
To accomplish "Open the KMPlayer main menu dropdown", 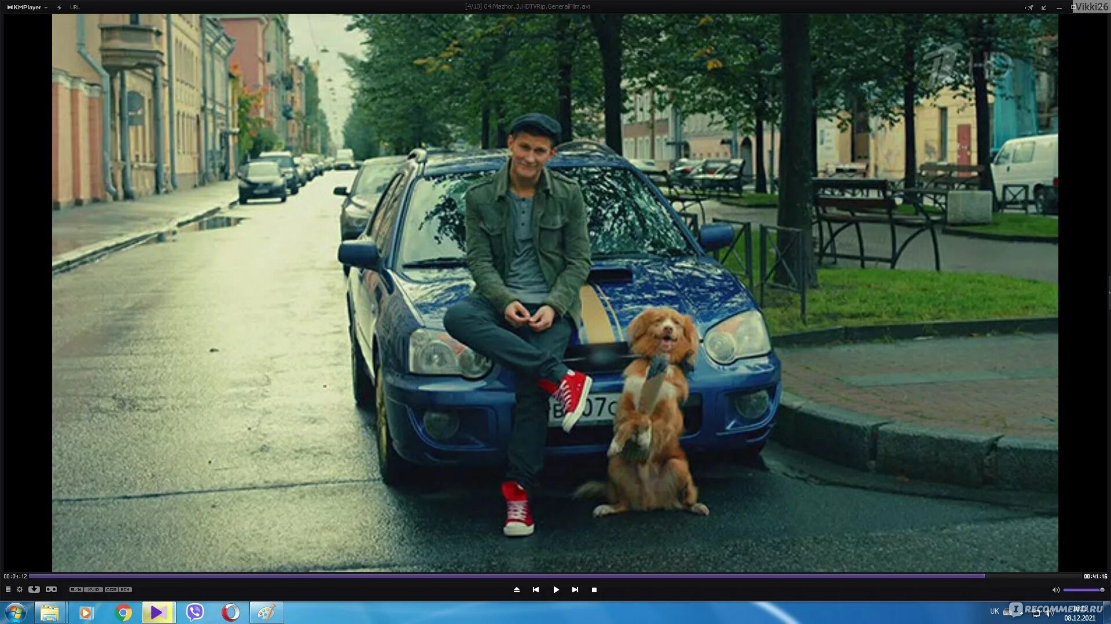I will (27, 8).
